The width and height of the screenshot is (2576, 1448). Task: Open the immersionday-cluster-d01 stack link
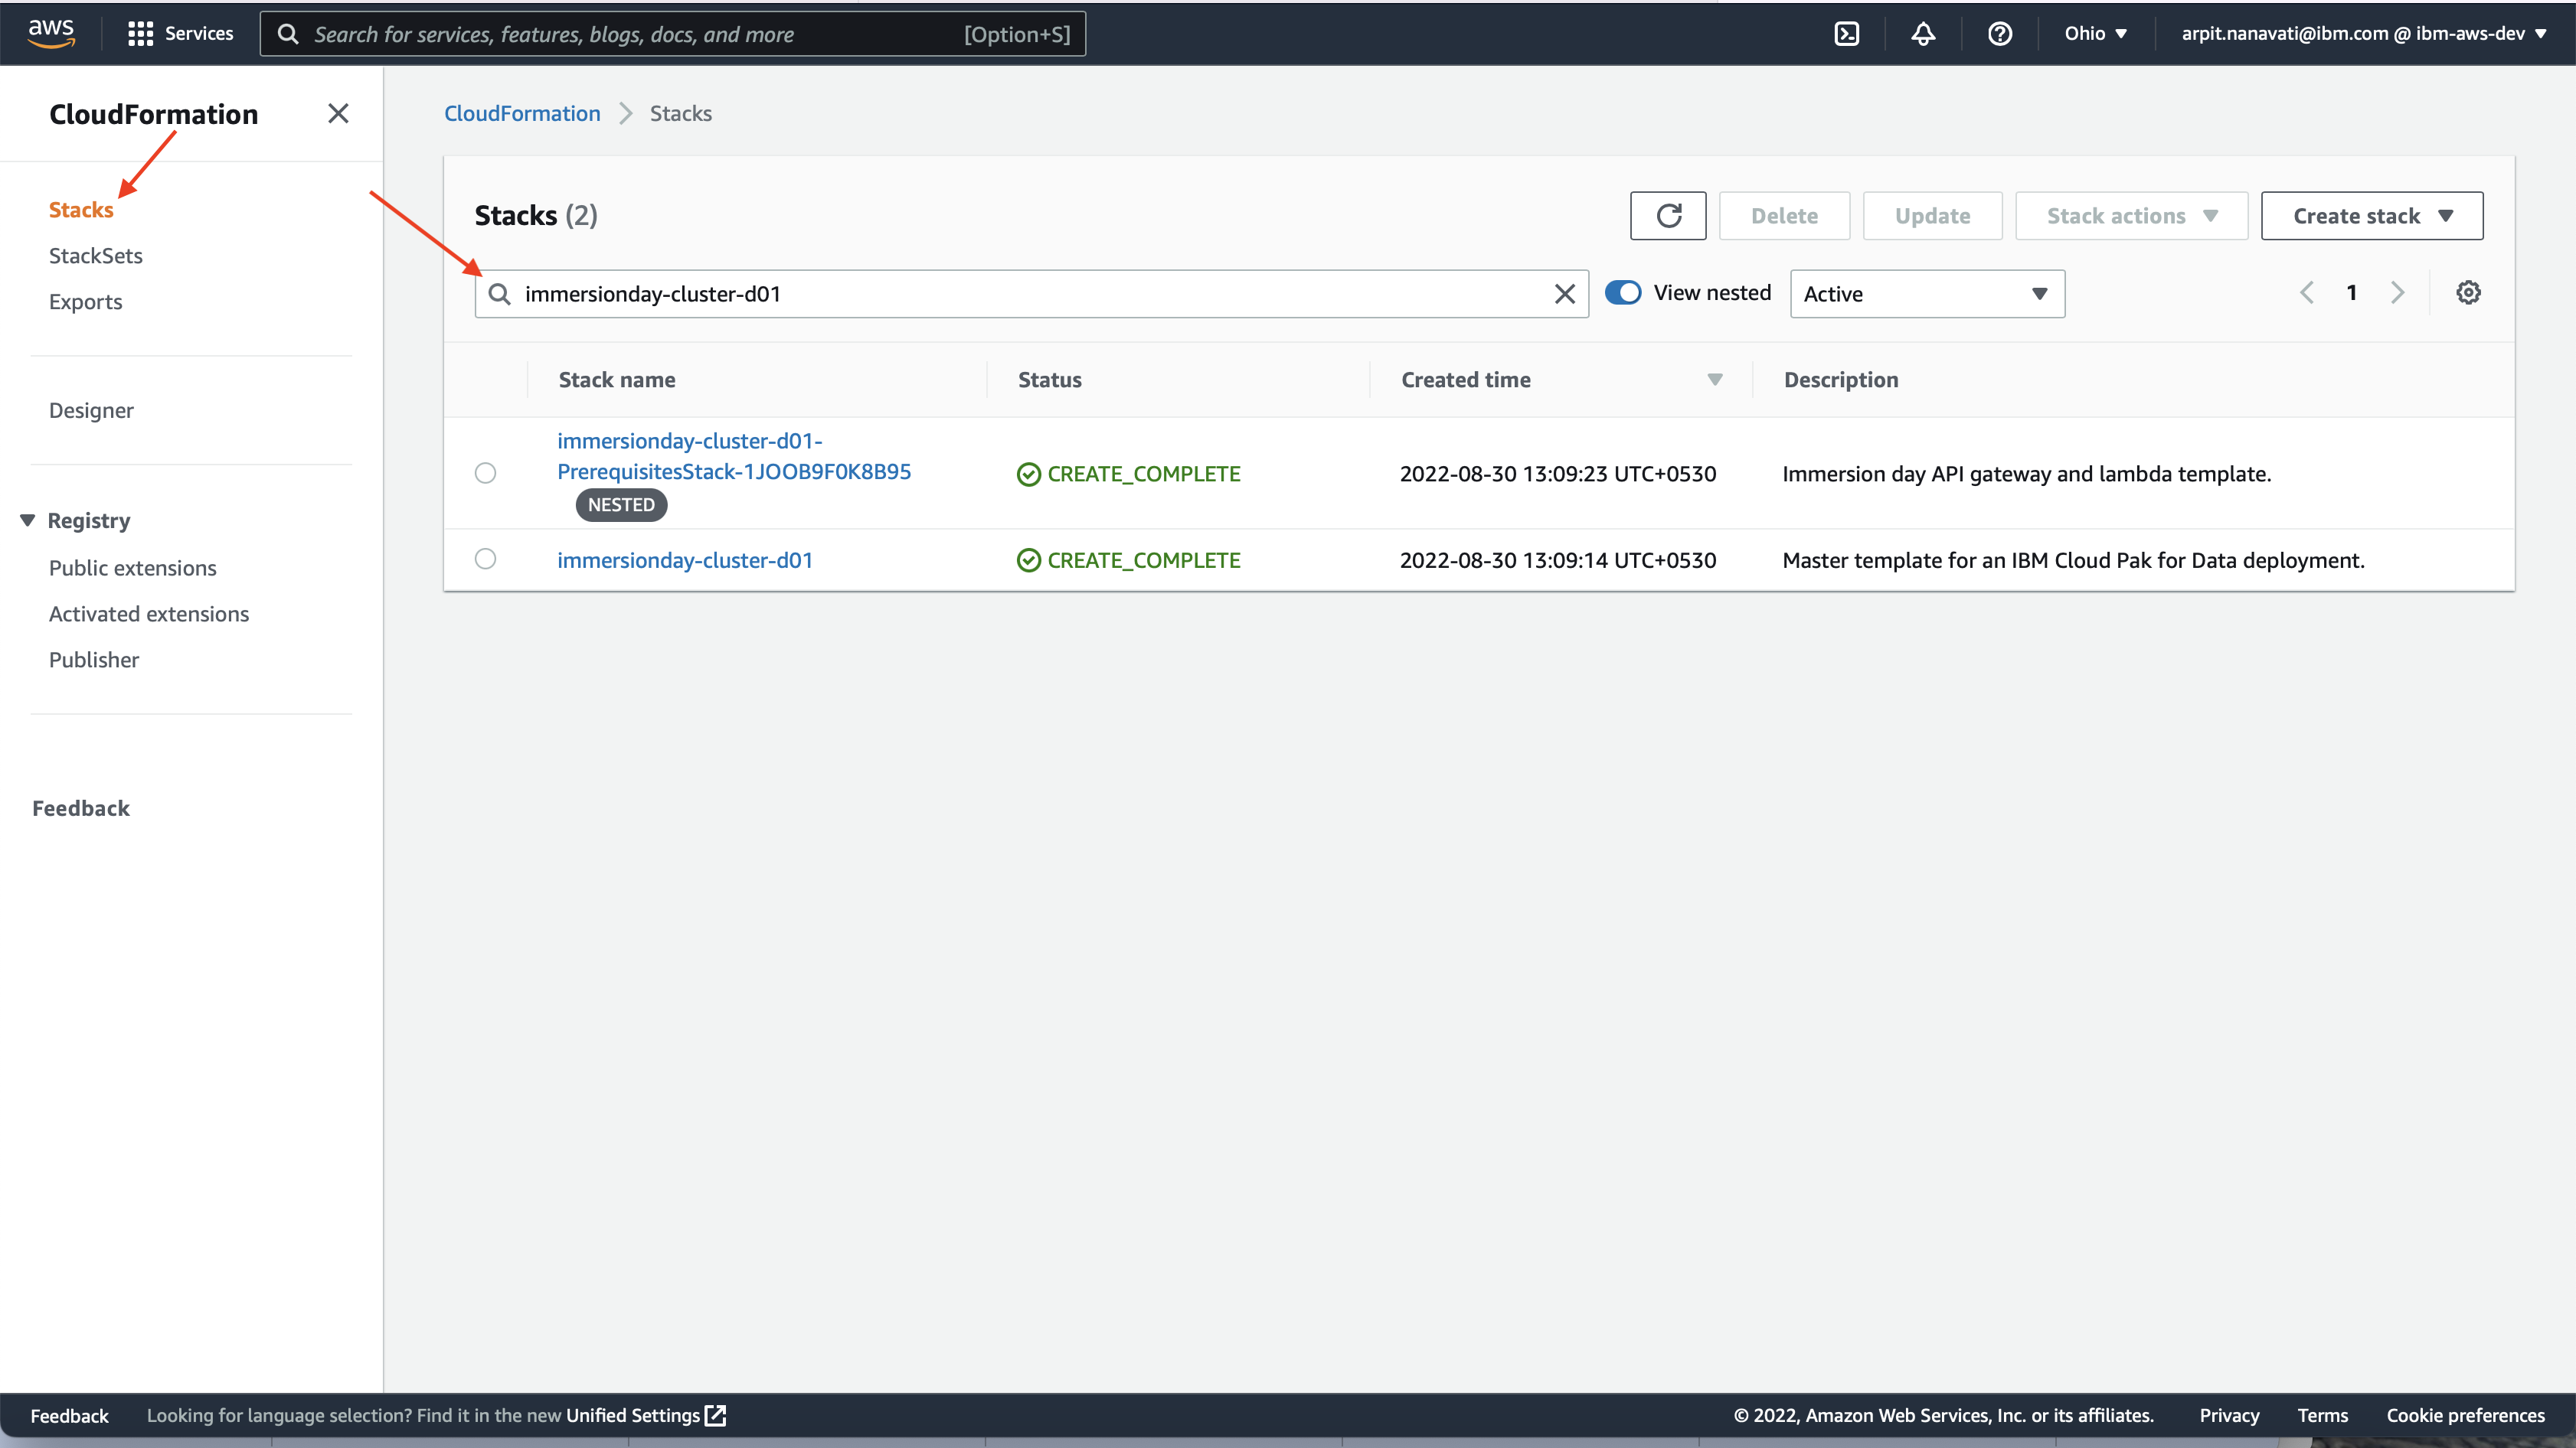click(x=685, y=559)
